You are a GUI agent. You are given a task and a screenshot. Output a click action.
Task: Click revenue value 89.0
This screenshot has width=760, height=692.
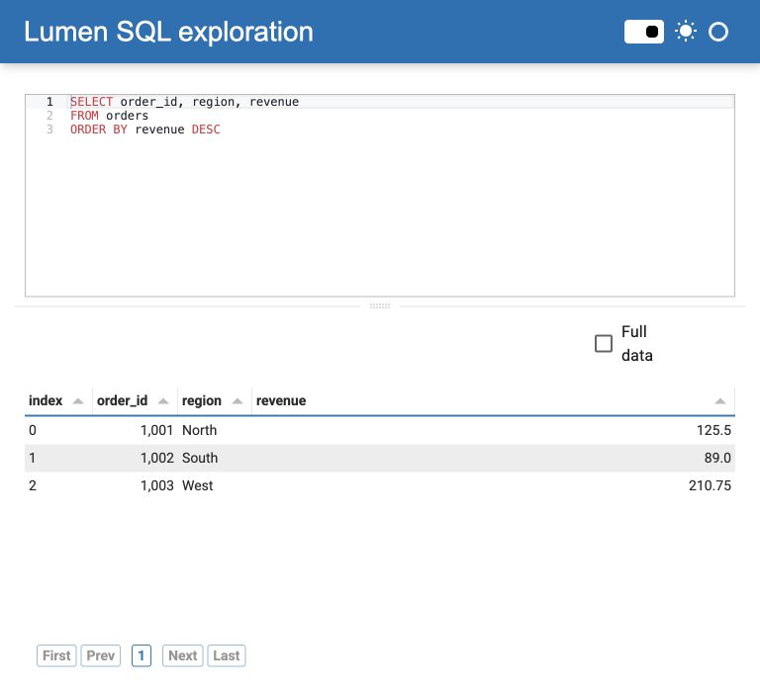point(717,458)
